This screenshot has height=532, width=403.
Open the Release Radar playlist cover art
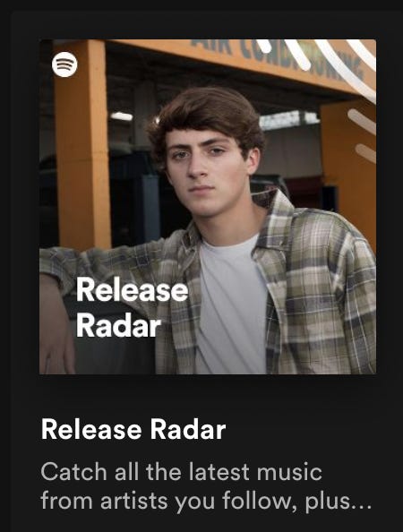tap(208, 207)
